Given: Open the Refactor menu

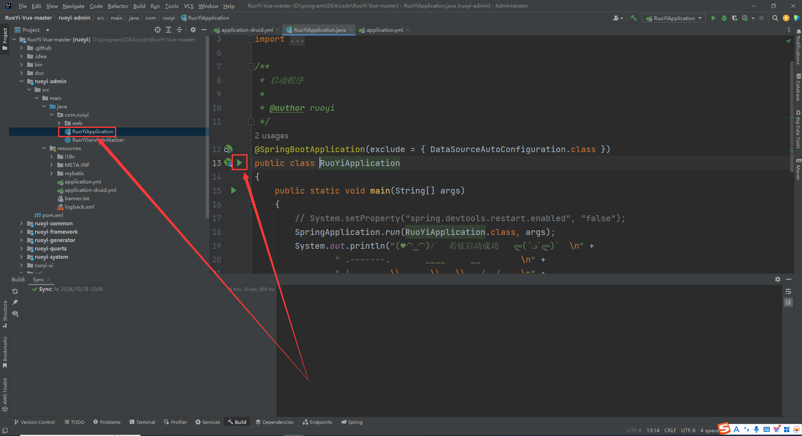Looking at the screenshot, I should (118, 6).
